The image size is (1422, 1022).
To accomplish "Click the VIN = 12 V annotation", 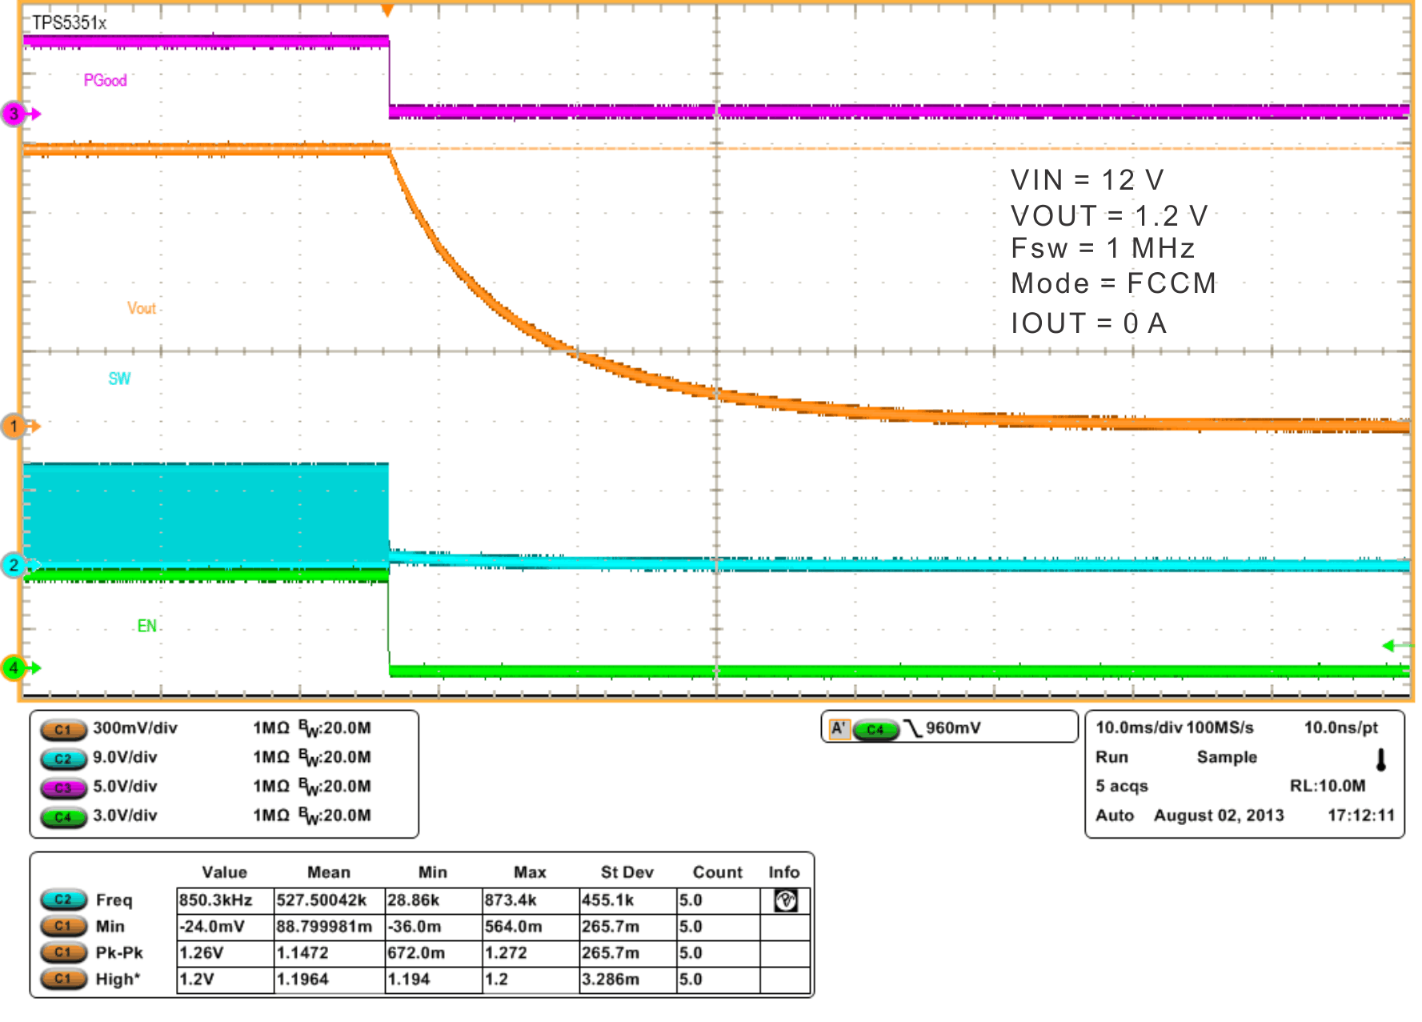I will tap(1087, 180).
